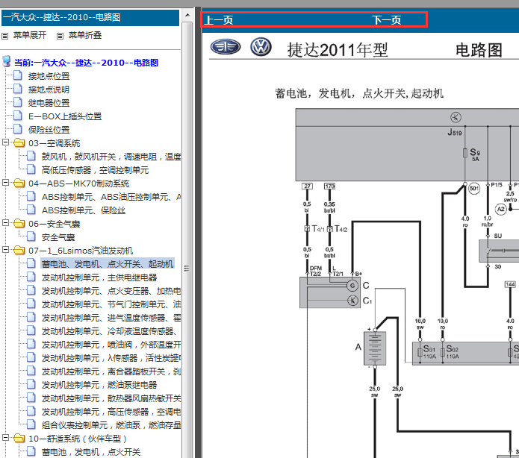Viewport: 519px width, 458px height.
Task: Select 03—空调系统 folder label
Action: 55,143
